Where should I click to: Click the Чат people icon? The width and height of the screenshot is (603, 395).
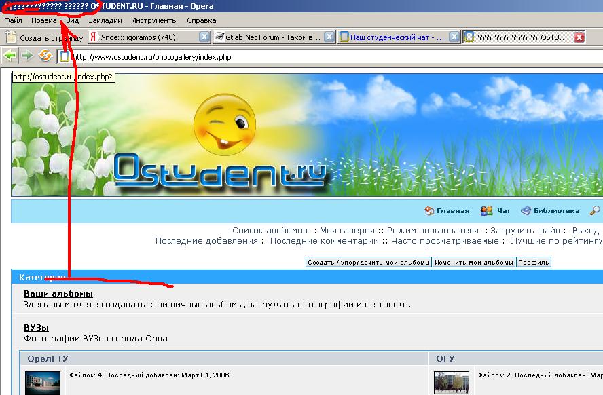tap(486, 210)
